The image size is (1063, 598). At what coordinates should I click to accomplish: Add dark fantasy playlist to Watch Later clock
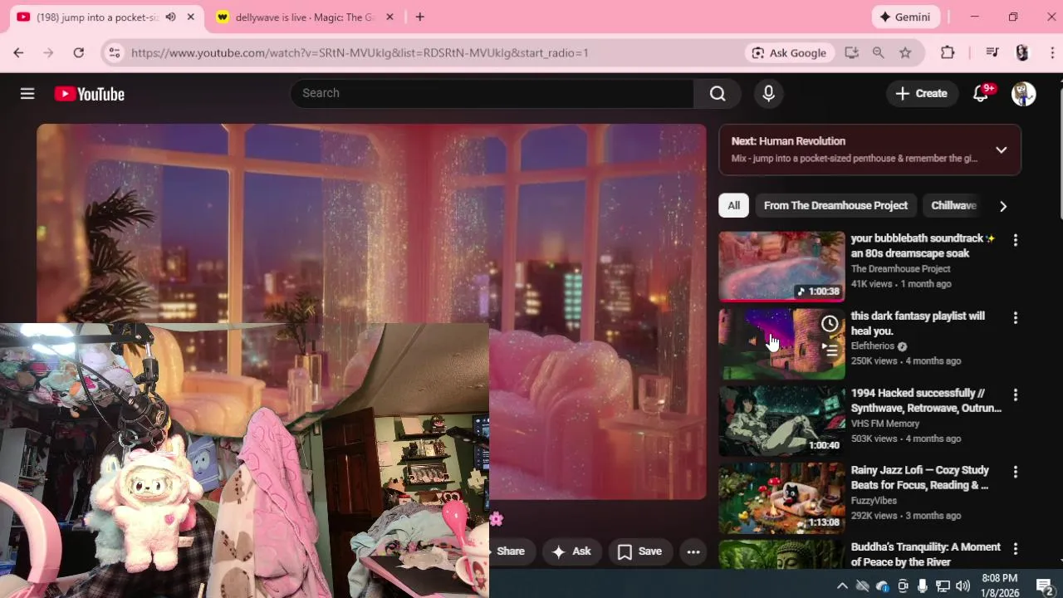pyautogui.click(x=830, y=324)
